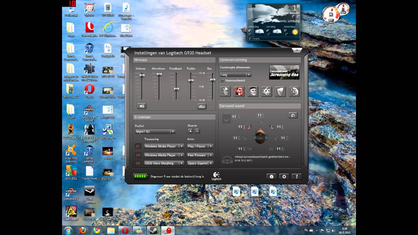Select the EpicBot desktop shortcut

[89, 10]
